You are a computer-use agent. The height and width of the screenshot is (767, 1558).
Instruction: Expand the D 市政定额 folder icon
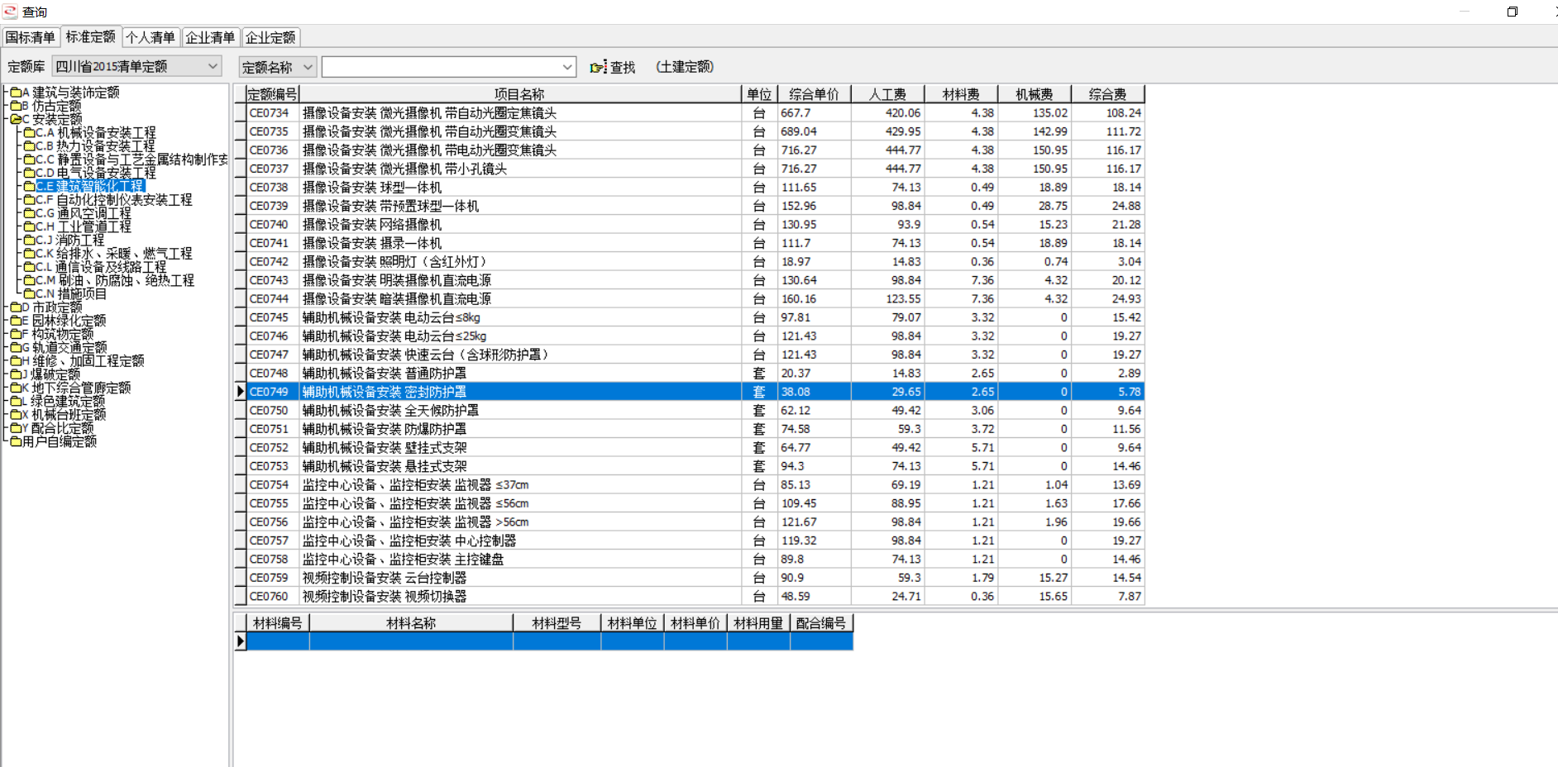(x=16, y=307)
